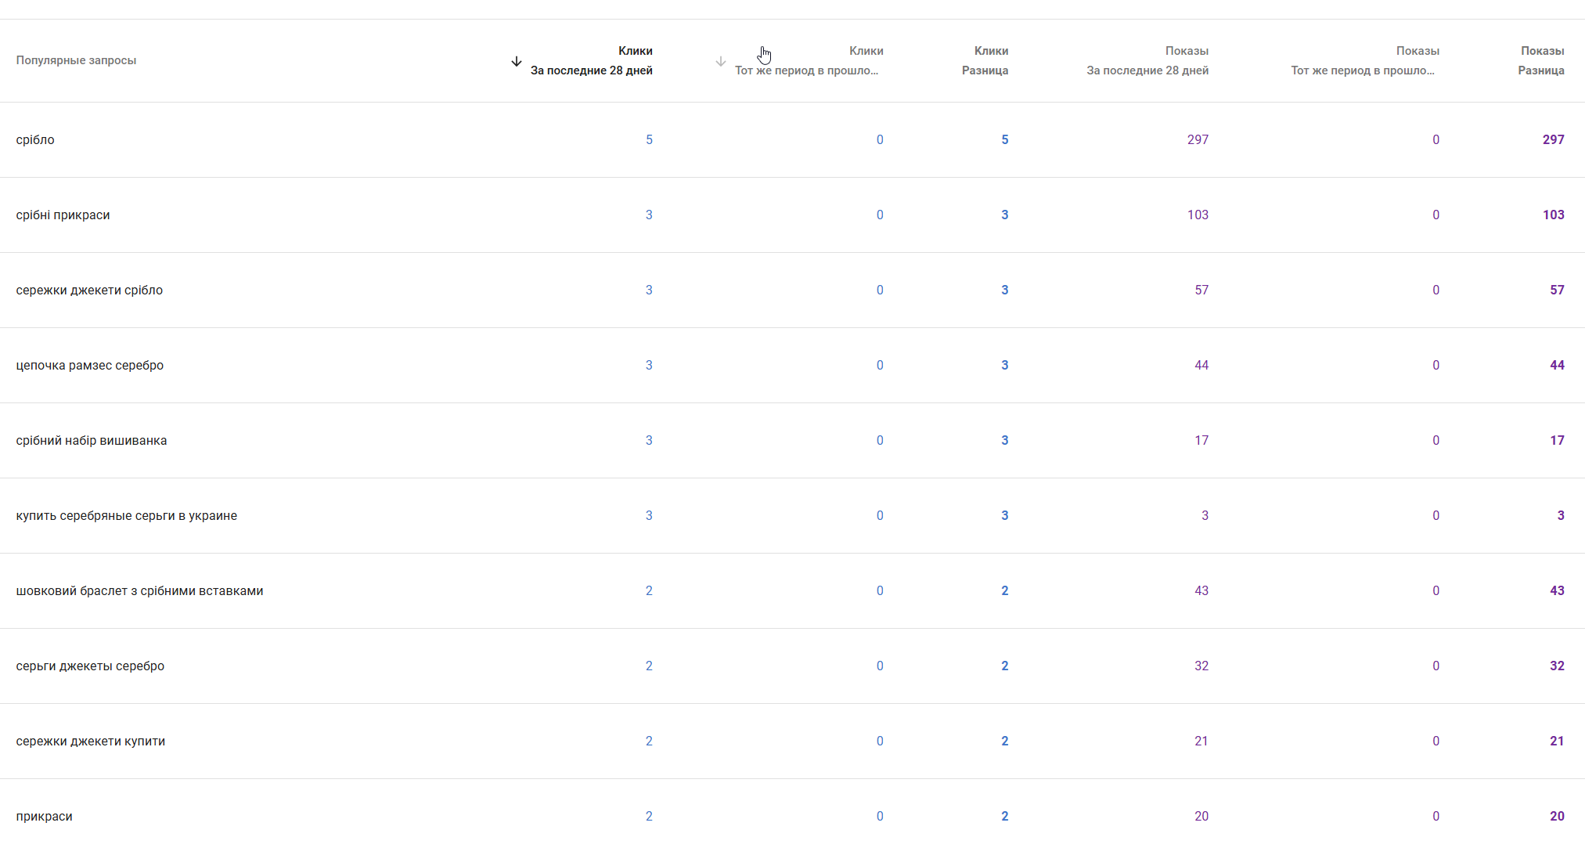Select the сережки джекети срібло query
1585x848 pixels.
[x=89, y=290]
